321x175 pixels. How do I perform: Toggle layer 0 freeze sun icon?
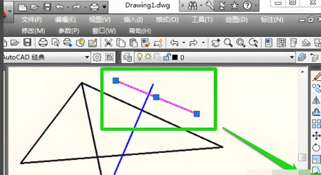(x=148, y=57)
